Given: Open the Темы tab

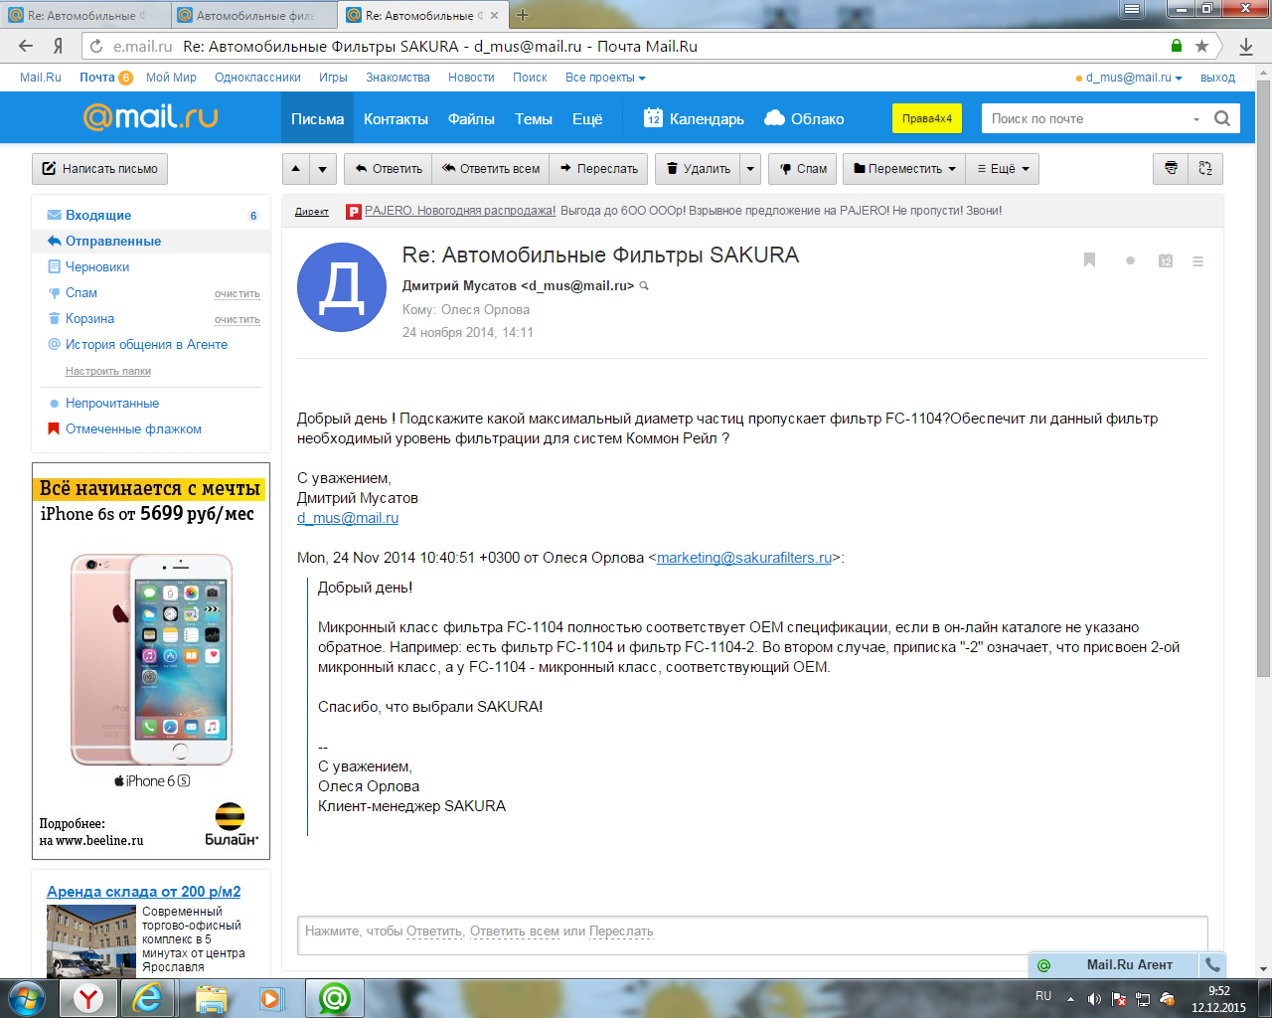Looking at the screenshot, I should click(x=534, y=118).
